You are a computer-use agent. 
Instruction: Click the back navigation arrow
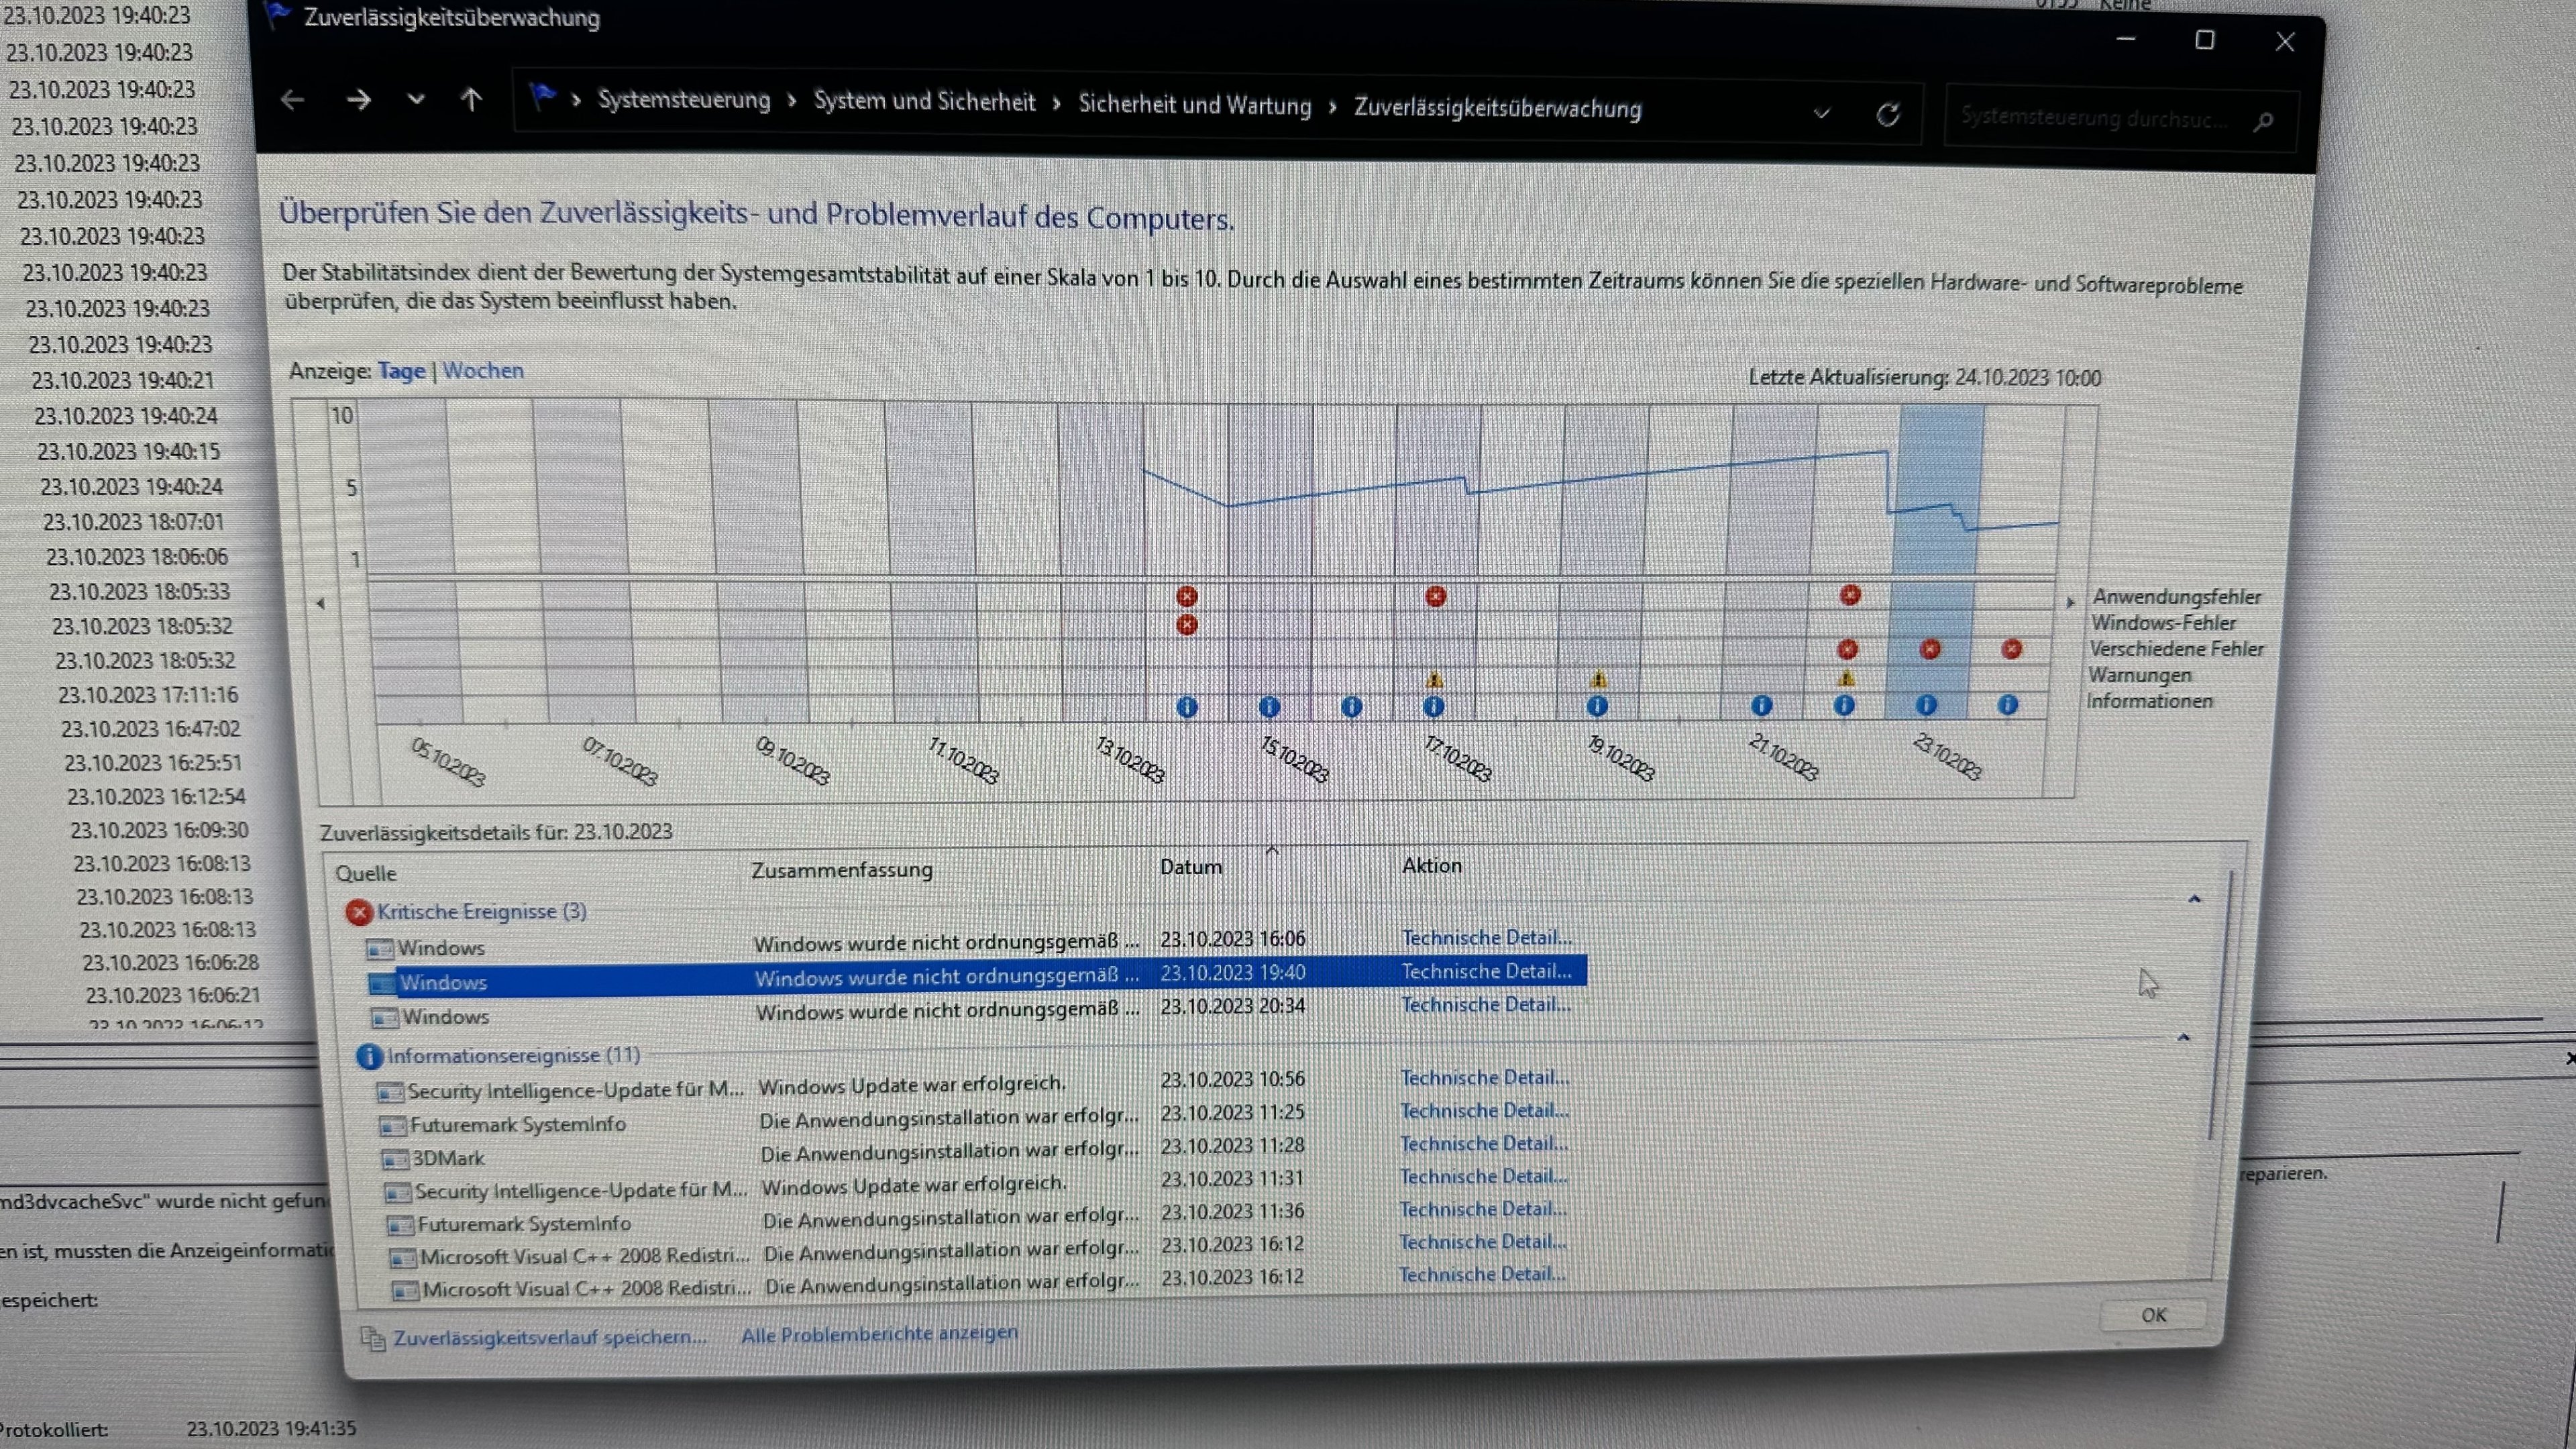pyautogui.click(x=292, y=100)
